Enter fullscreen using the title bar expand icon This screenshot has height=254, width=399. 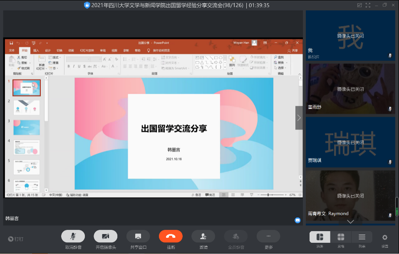pos(368,5)
